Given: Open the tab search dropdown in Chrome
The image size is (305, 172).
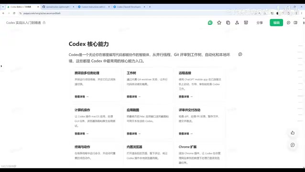Looking at the screenshot, I should point(3,7).
